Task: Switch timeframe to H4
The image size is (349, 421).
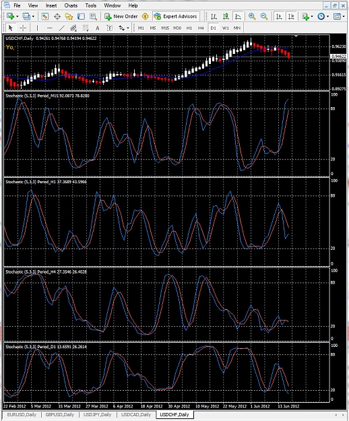Action: point(201,28)
